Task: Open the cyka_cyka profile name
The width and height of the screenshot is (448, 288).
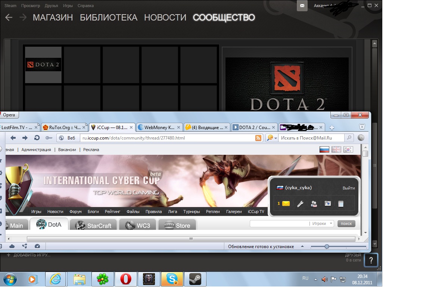Action: [x=298, y=188]
